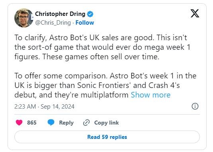This screenshot has width=213, height=152.
Task: Click the tweet's first paragraph about UK sales
Action: (x=102, y=47)
